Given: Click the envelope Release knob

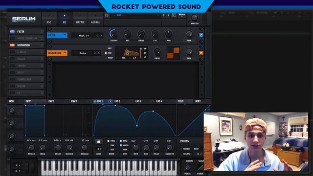Looking at the screenshot, I should pos(85,148).
